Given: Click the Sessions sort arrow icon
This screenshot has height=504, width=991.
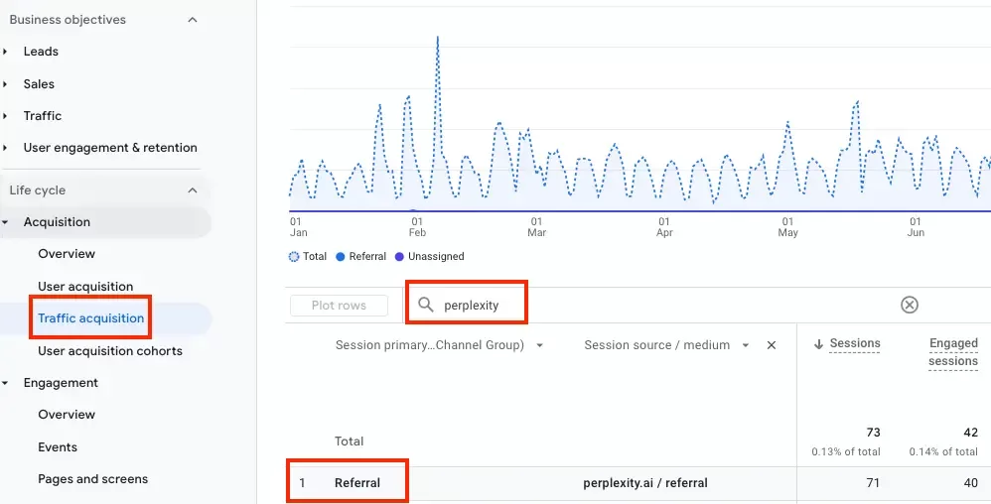Looking at the screenshot, I should (818, 344).
